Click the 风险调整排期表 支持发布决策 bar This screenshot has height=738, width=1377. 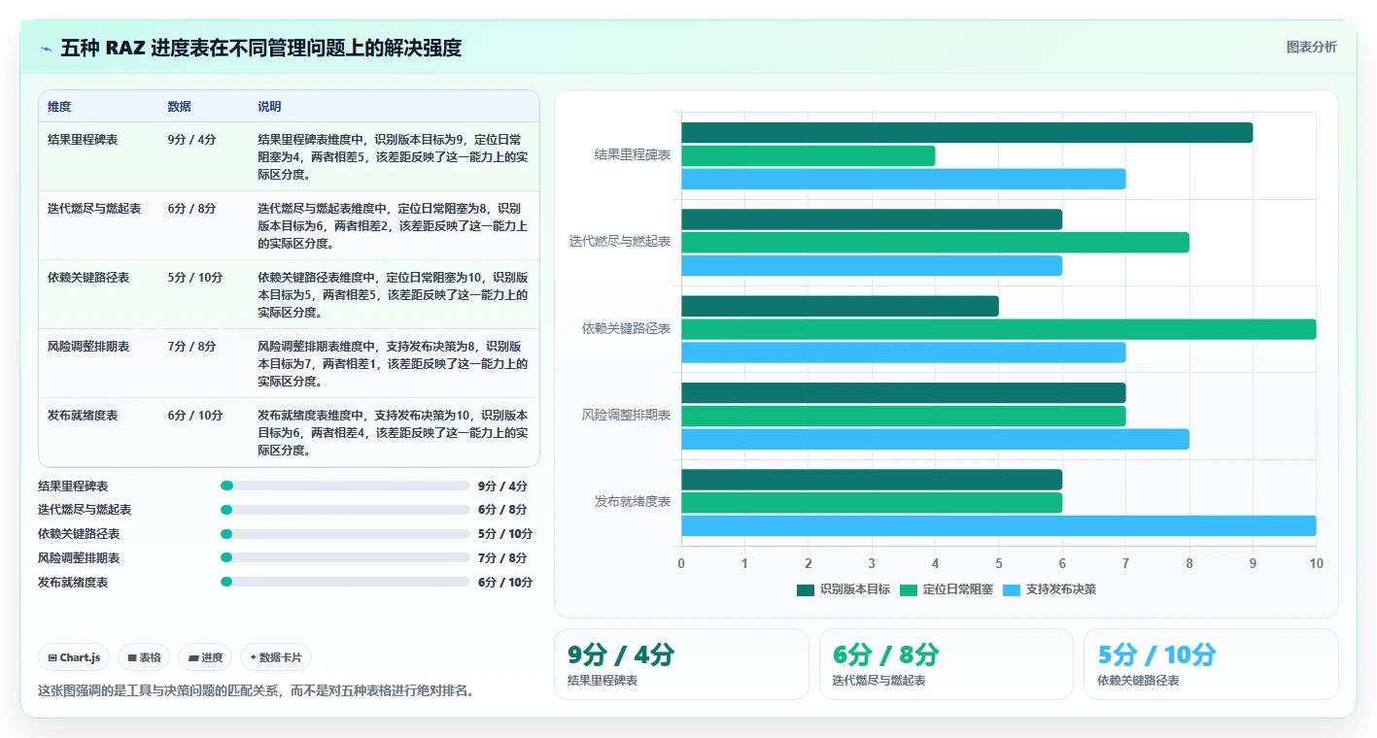click(x=935, y=439)
